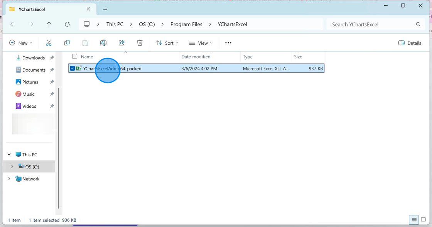The image size is (432, 227).
Task: Click the Microsoft Excel XLL type cell
Action: click(266, 68)
